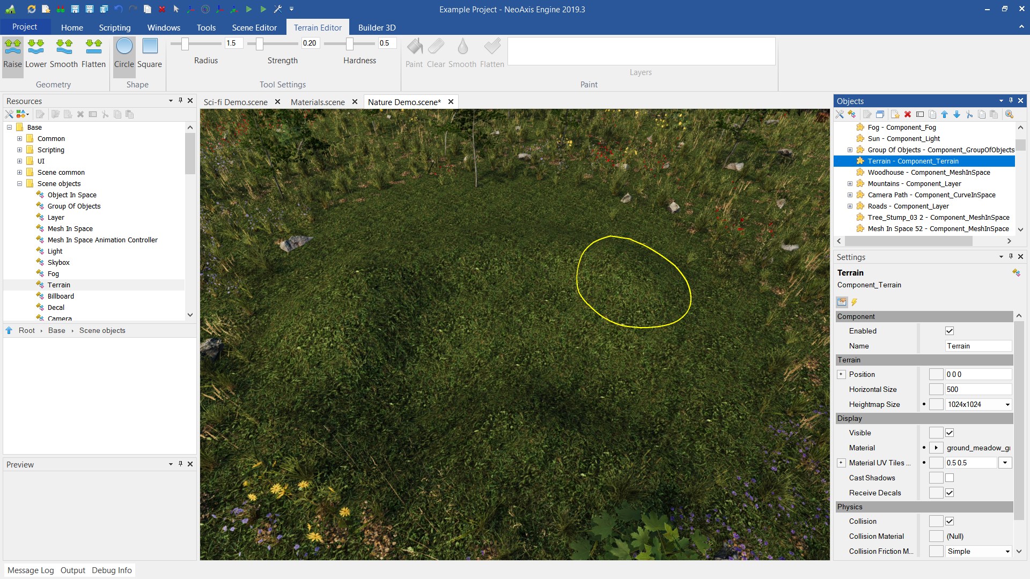Click the Root breadcrumb link

coord(26,331)
